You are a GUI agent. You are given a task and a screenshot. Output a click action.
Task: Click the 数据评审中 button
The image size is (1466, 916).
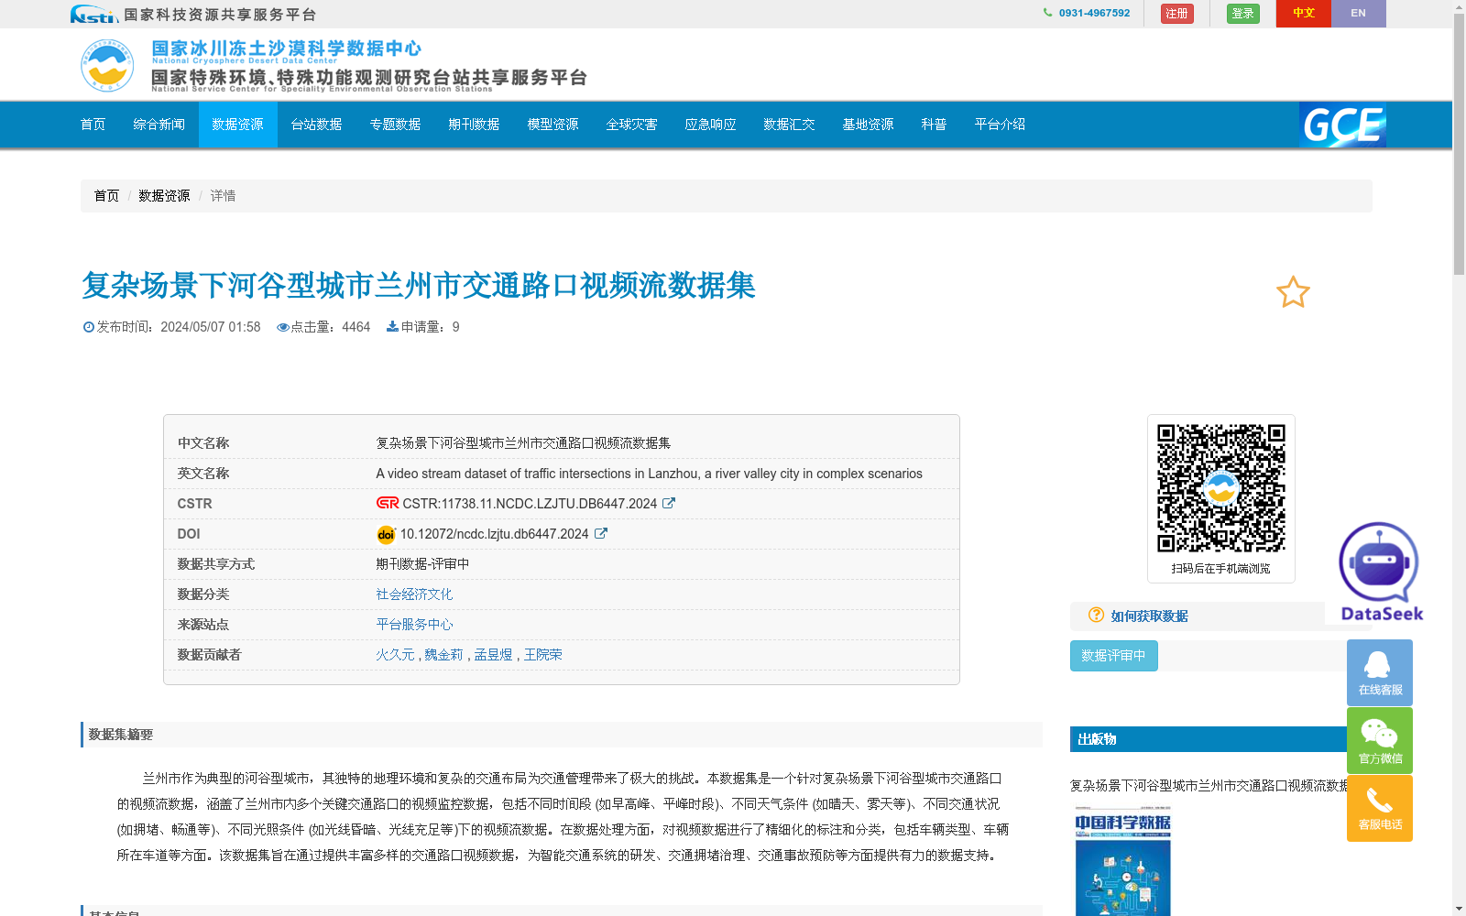point(1113,656)
